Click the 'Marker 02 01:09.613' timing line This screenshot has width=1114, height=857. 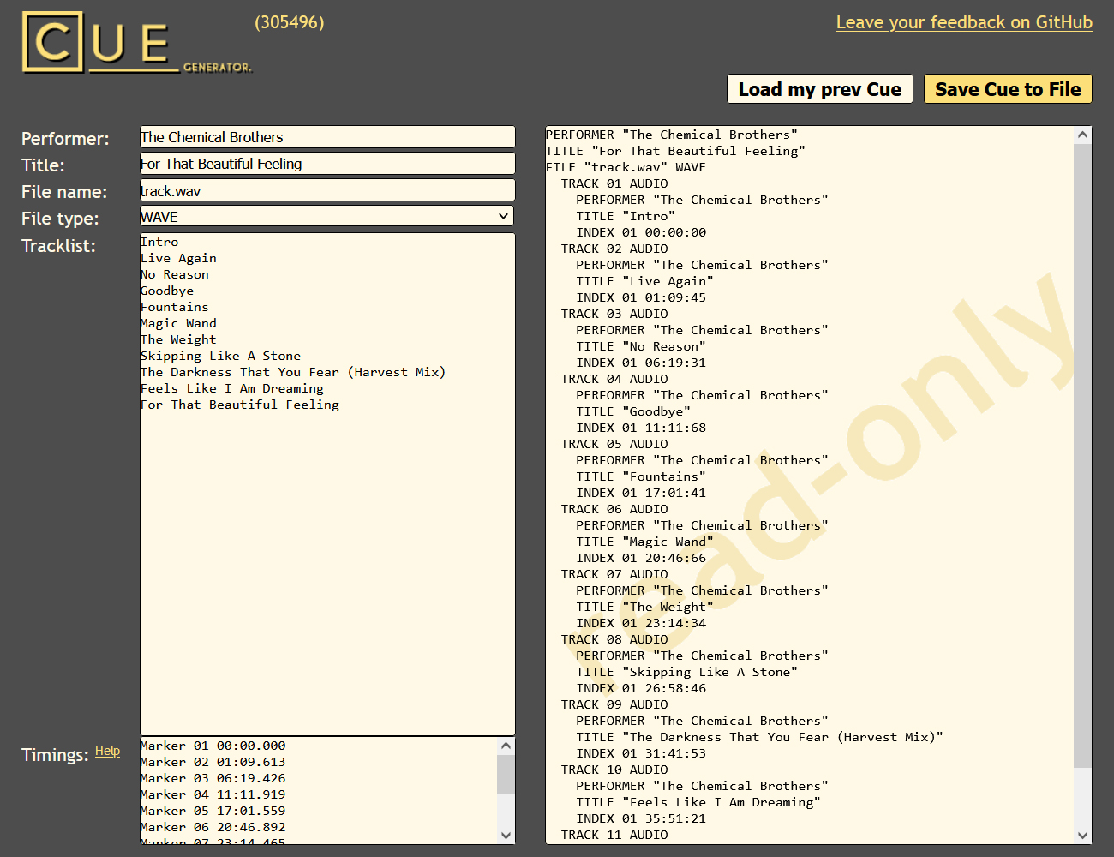(x=213, y=762)
